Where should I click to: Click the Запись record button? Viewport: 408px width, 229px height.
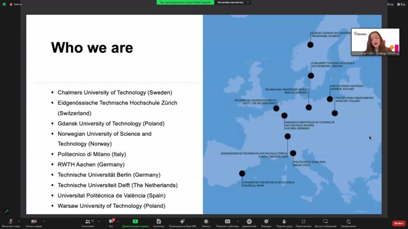pos(206,222)
